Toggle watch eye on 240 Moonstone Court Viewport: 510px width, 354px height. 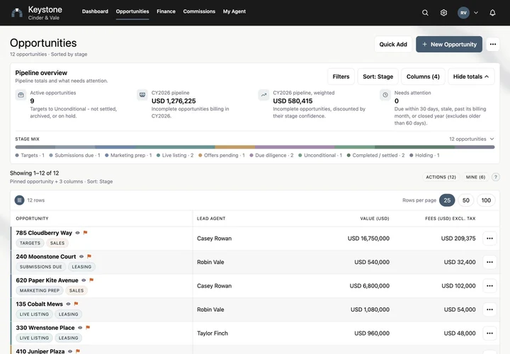coord(81,256)
